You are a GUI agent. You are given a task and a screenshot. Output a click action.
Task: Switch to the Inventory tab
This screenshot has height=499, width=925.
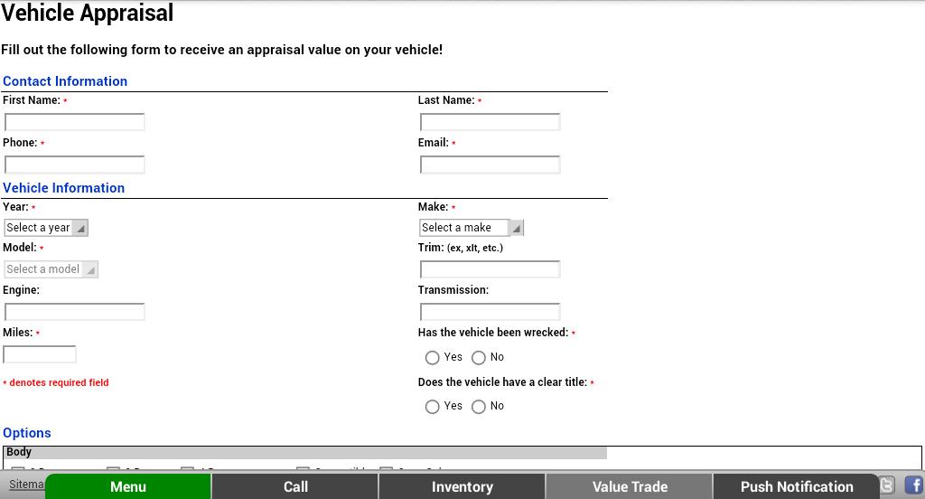(462, 486)
